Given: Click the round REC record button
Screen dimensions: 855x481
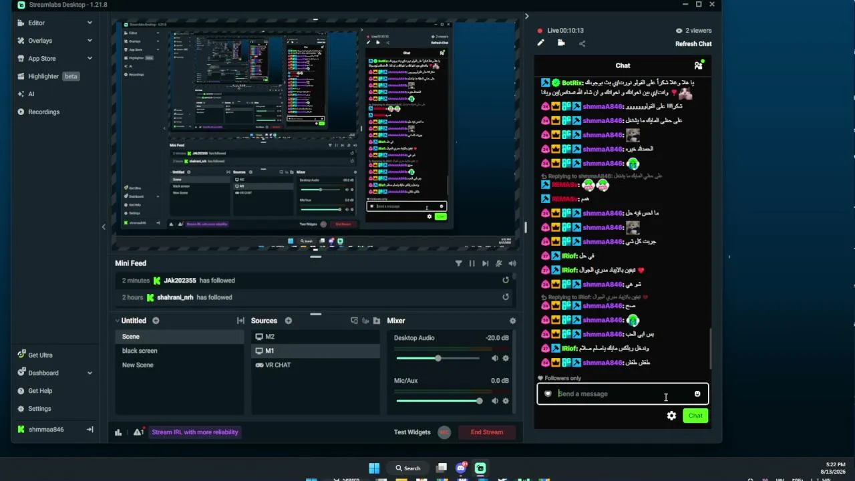Looking at the screenshot, I should pyautogui.click(x=444, y=432).
